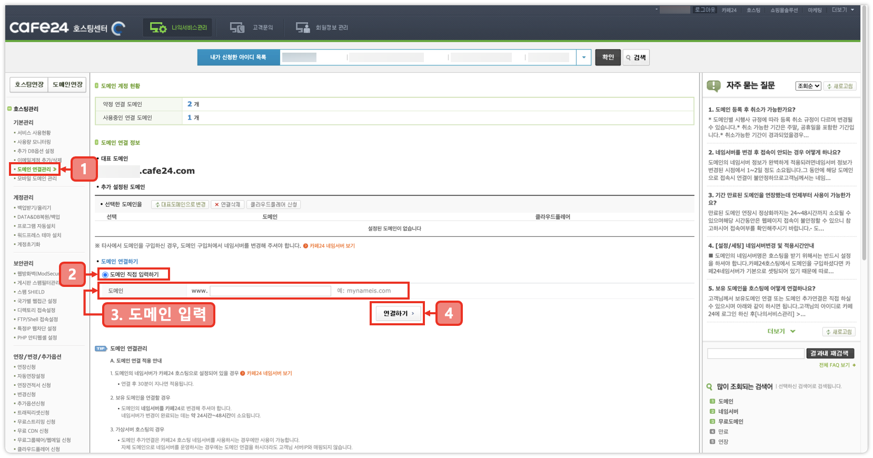Open FAQ 2 about 네임서버 변경 후 접속

(x=774, y=152)
